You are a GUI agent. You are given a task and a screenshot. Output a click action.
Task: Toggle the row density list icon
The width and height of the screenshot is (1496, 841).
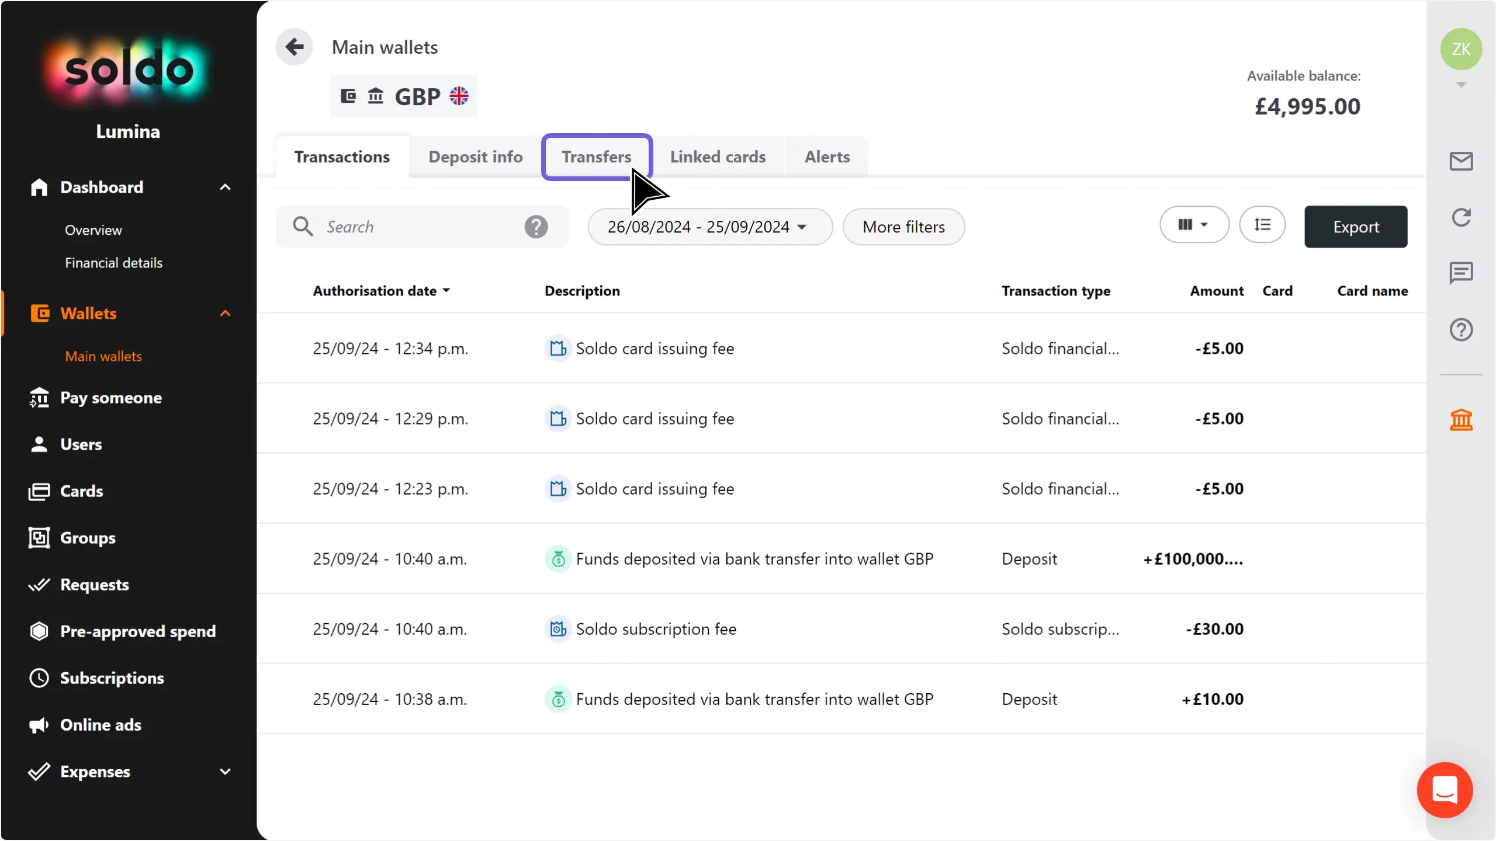point(1262,225)
